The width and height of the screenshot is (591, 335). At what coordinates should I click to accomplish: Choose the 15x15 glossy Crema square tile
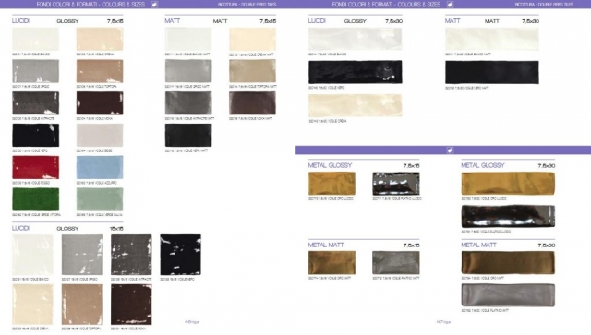tap(33, 305)
